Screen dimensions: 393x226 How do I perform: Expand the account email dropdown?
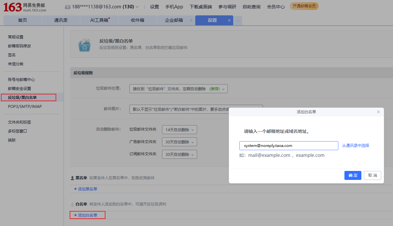point(137,7)
